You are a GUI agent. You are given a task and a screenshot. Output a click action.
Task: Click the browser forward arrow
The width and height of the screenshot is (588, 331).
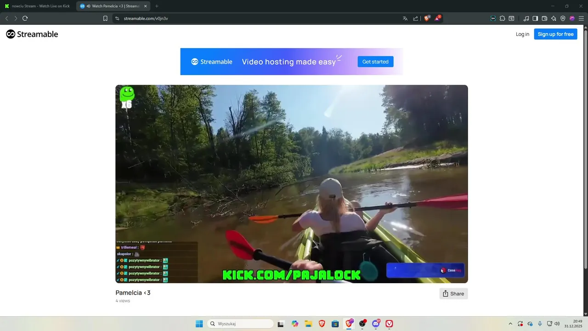click(16, 18)
